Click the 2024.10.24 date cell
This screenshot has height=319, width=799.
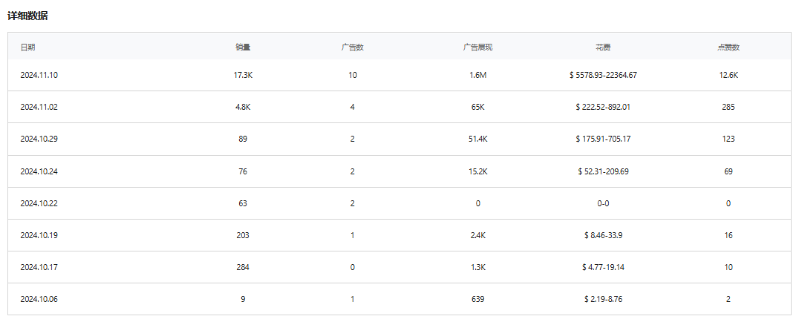point(39,171)
